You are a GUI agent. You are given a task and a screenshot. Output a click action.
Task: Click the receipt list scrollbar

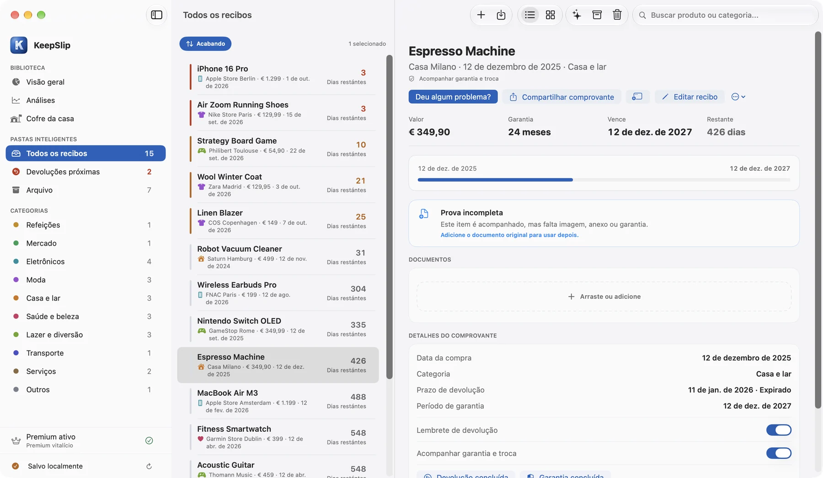(390, 217)
